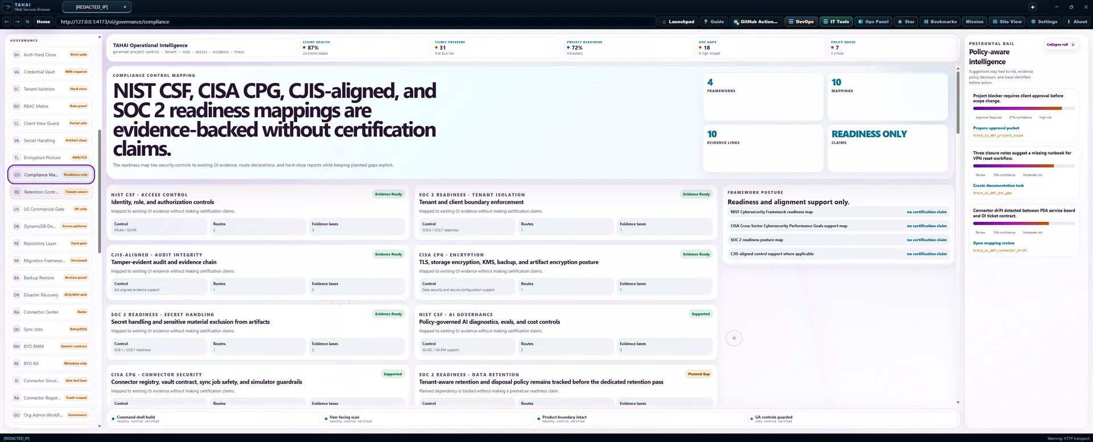Viewport: 1093px width, 442px height.
Task: Click the NIST CSF Access Control Evidence Ready badge
Action: click(x=389, y=194)
